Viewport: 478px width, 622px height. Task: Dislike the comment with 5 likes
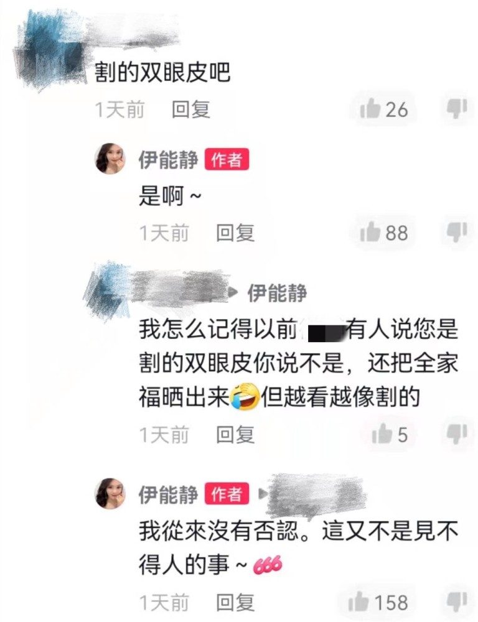coord(457,434)
